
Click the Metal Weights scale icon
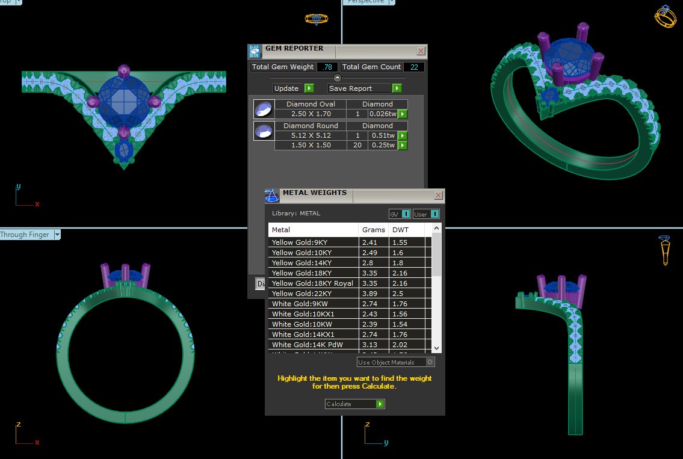272,196
